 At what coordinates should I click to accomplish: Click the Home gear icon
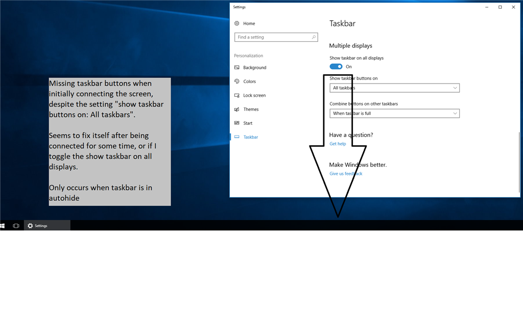[x=237, y=23]
